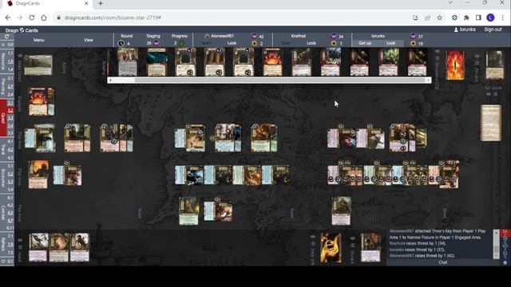511x287 pixels.
Task: Click the star icon beside the chat
Action: [505, 262]
